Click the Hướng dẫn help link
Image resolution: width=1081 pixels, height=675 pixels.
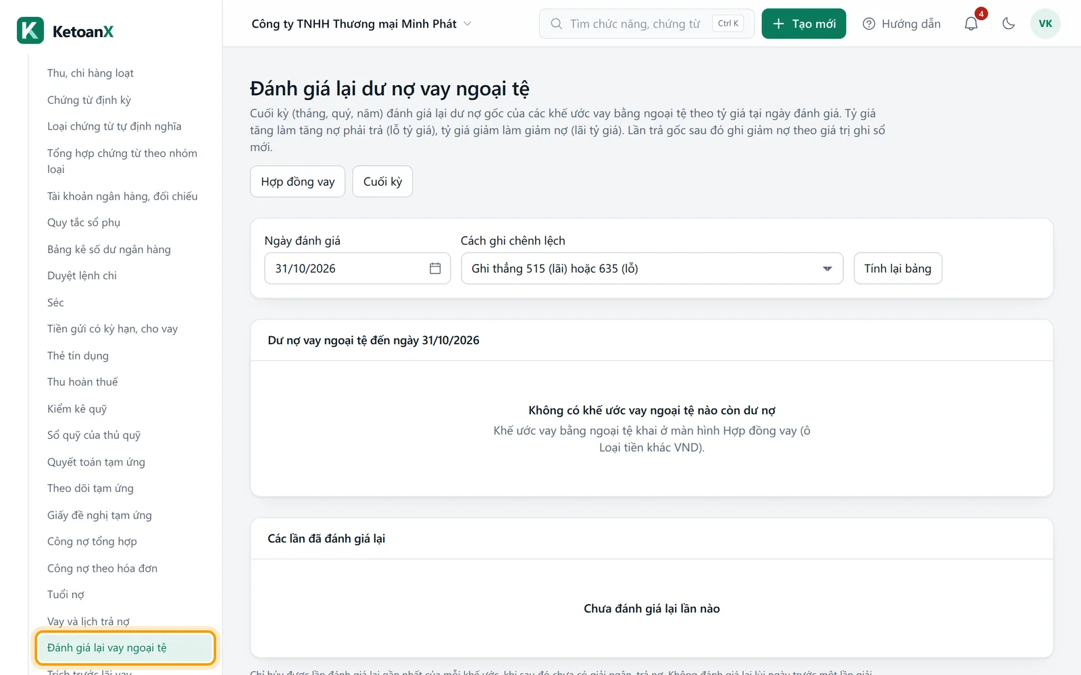click(x=902, y=24)
